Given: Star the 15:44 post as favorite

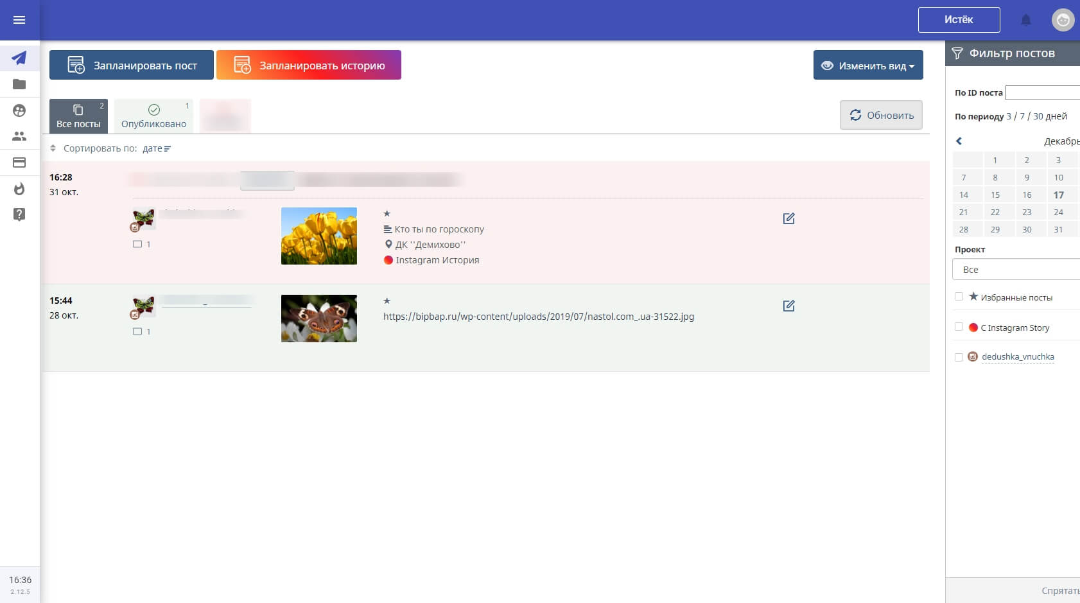Looking at the screenshot, I should (x=387, y=301).
